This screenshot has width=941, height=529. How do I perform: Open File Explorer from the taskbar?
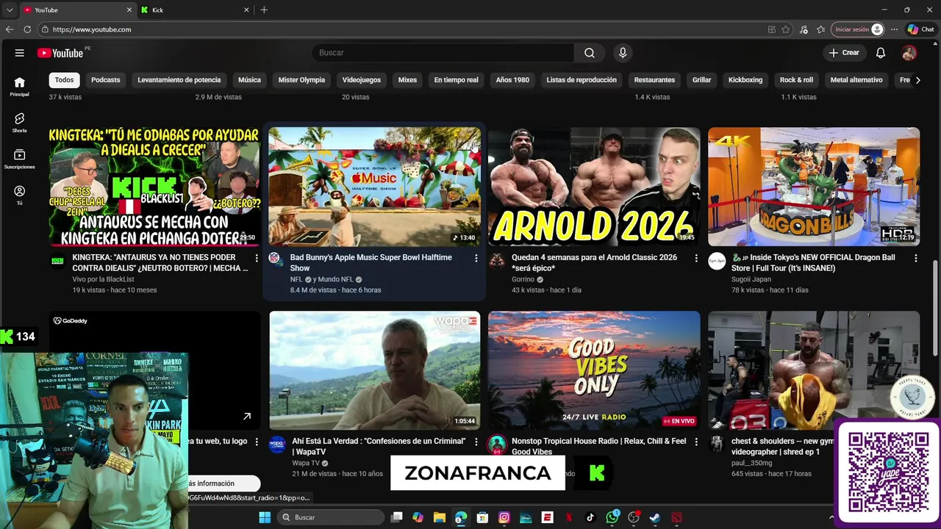pyautogui.click(x=440, y=517)
